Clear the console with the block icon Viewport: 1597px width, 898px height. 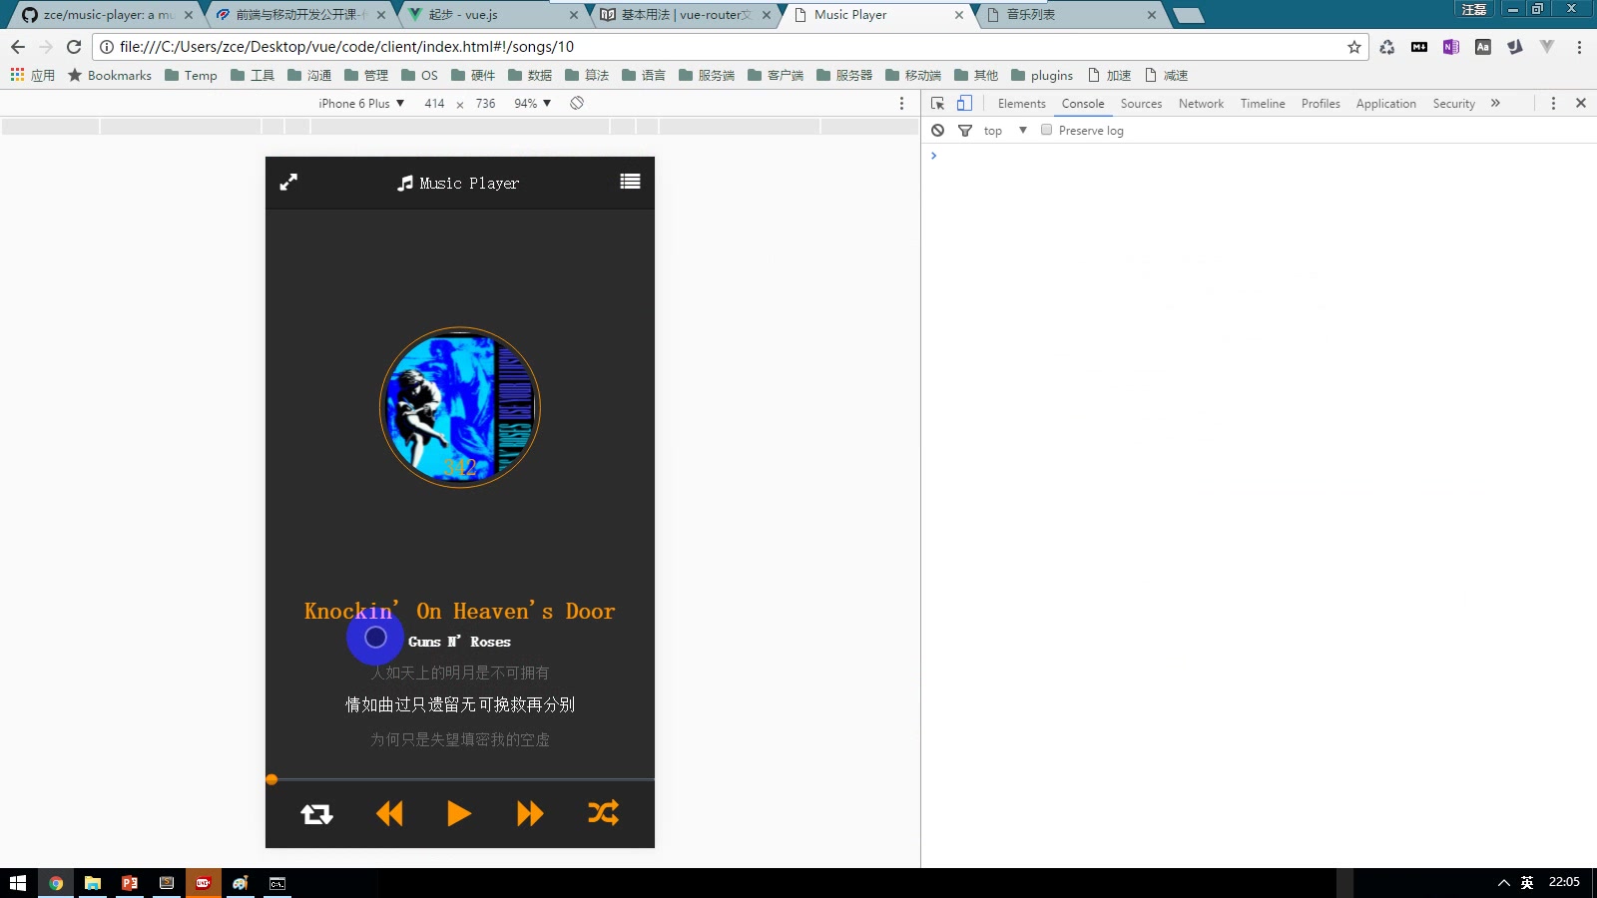pyautogui.click(x=938, y=130)
